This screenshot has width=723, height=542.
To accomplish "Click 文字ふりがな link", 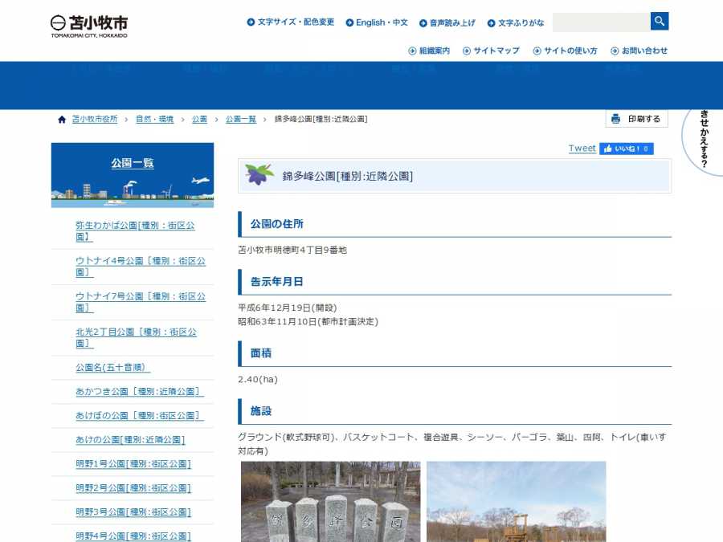I will [x=516, y=23].
